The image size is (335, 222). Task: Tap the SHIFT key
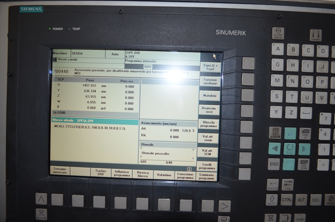click(x=272, y=200)
